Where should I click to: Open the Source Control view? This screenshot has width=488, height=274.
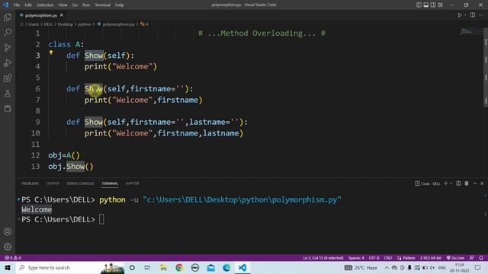point(8,47)
